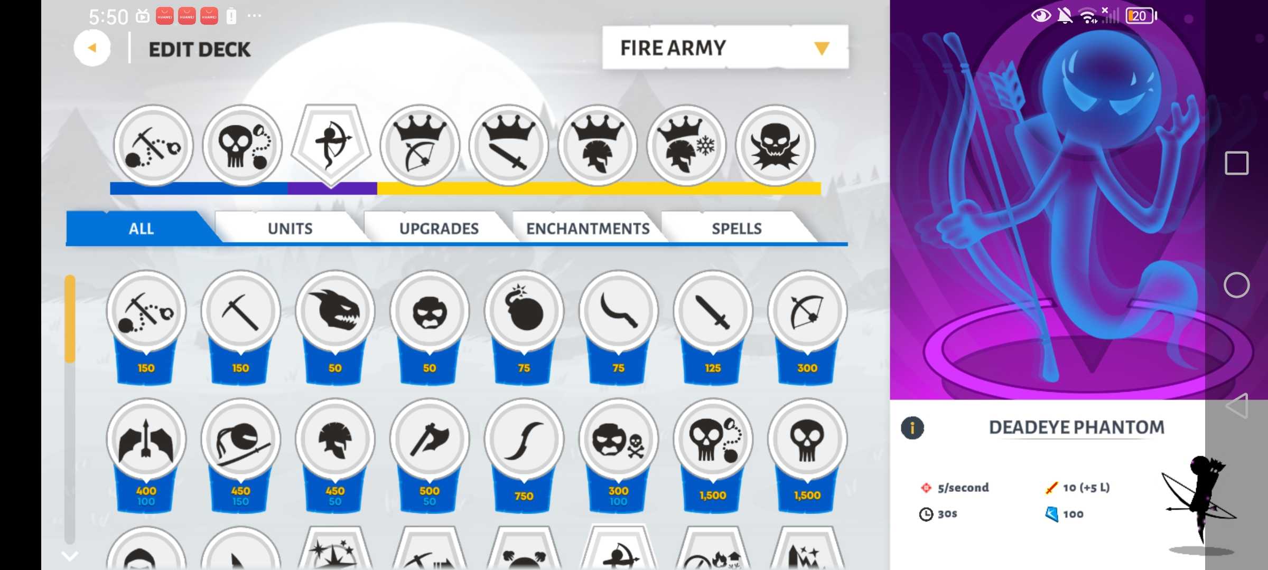Select the SPELLS tab
This screenshot has width=1268, height=570.
click(736, 228)
